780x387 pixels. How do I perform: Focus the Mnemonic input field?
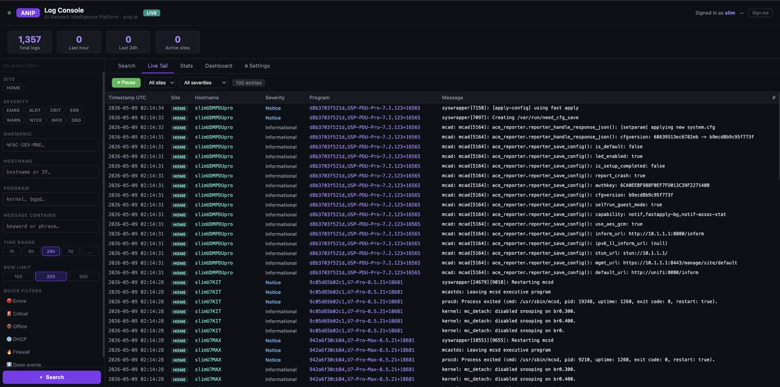coord(51,145)
